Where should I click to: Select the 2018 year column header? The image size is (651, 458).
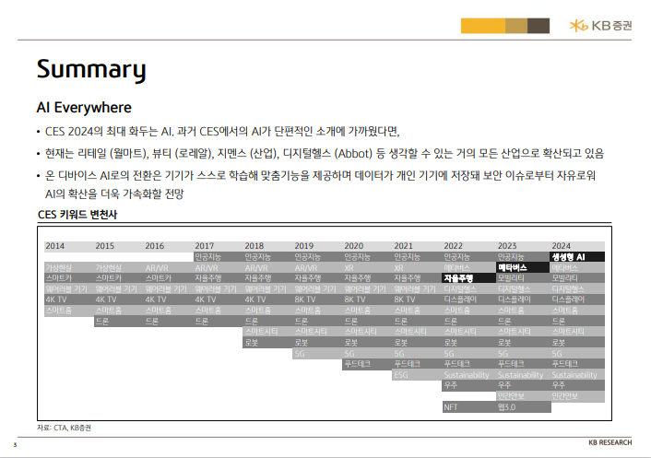pyautogui.click(x=254, y=246)
